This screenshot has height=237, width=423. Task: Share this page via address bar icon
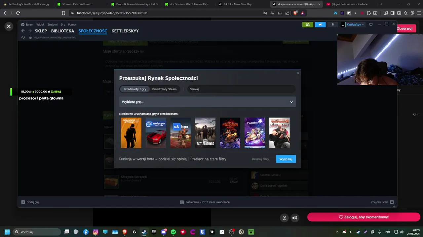point(287,13)
